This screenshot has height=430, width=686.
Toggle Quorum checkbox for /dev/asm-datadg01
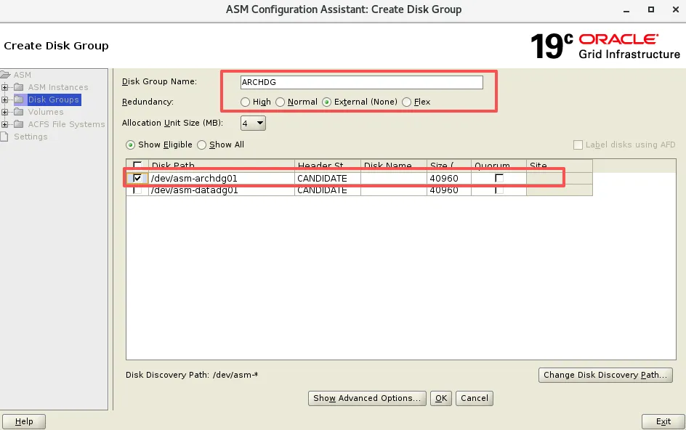pyautogui.click(x=499, y=190)
